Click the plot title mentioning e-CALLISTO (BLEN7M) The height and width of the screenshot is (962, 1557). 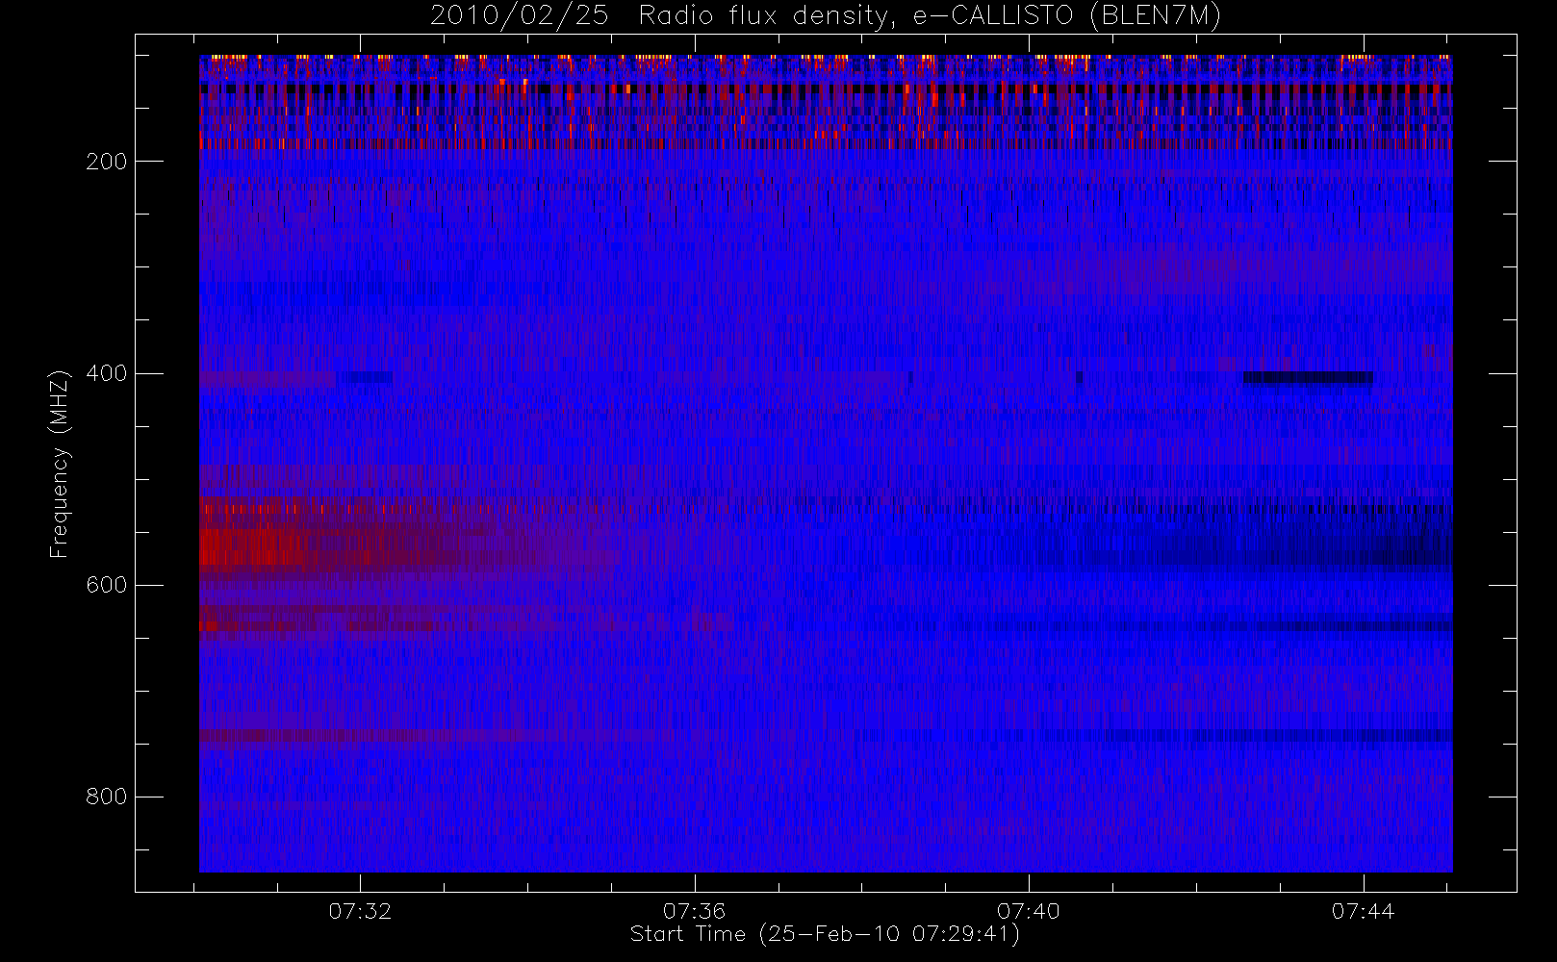(x=826, y=15)
